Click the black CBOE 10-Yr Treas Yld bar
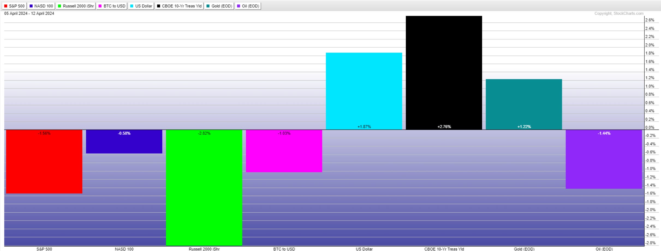 pyautogui.click(x=444, y=73)
